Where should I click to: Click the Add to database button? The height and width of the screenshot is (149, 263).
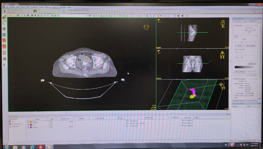[239, 71]
